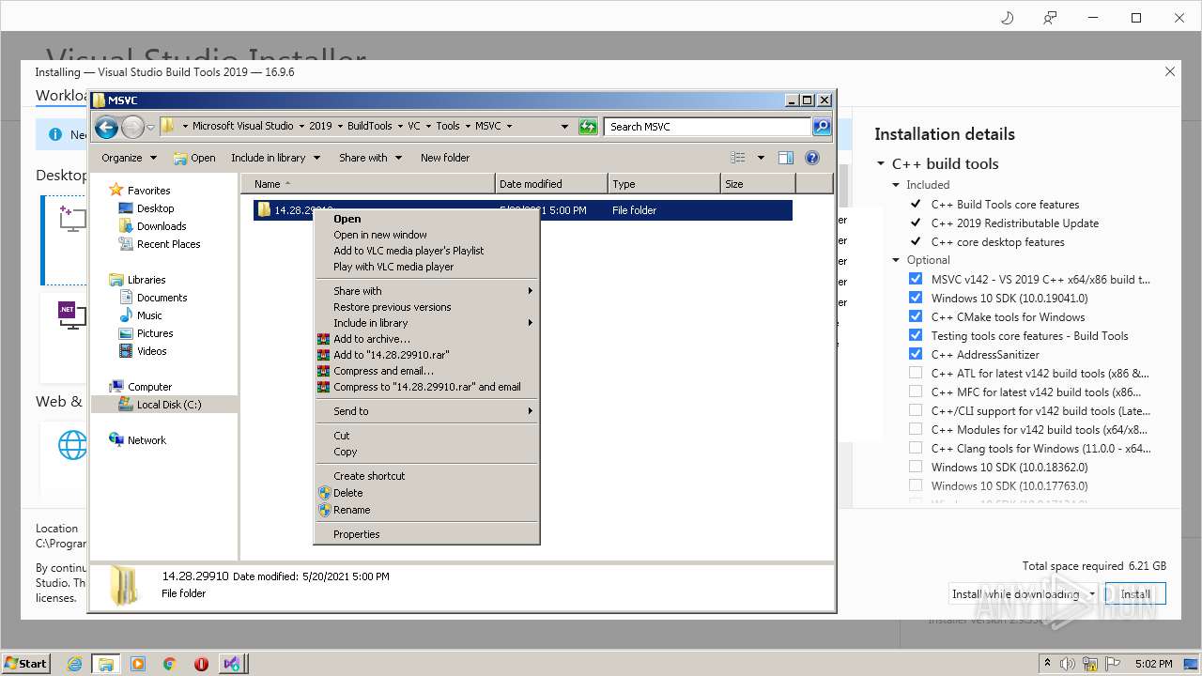Check Windows 10 SDK (10.0.18362.0)
The image size is (1202, 676).
[x=916, y=467]
